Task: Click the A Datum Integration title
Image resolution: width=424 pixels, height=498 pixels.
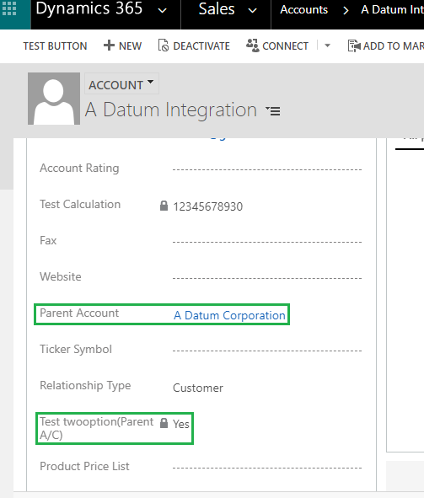Action: (171, 110)
